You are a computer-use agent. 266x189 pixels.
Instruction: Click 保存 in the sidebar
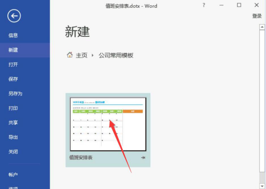click(x=13, y=79)
